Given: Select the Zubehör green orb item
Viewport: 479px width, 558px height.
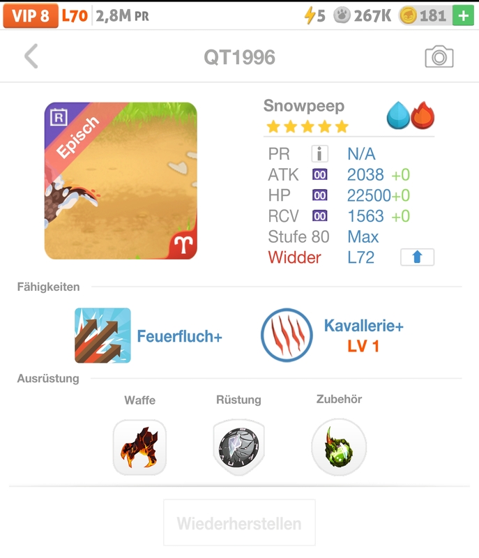Looking at the screenshot, I should click(x=339, y=447).
